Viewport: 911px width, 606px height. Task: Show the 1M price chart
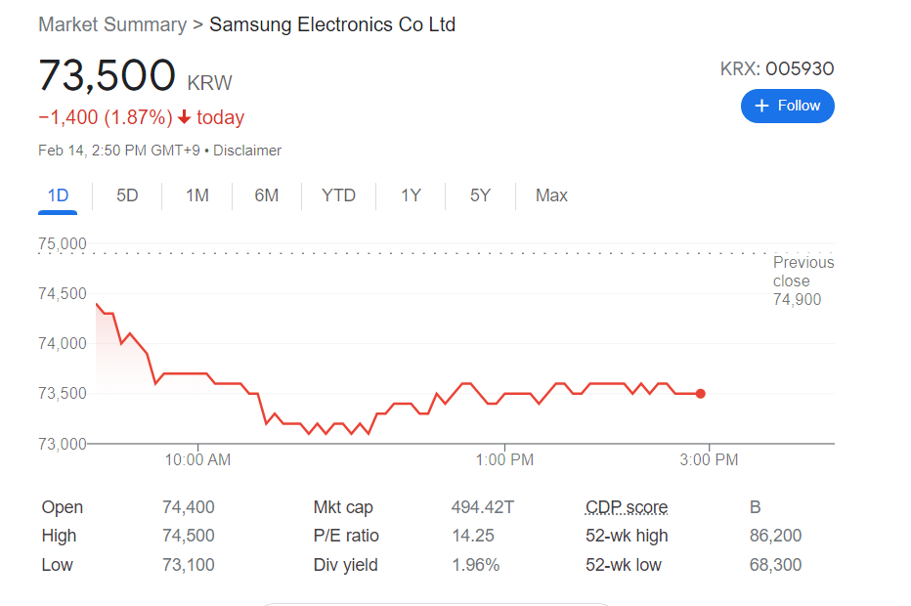pyautogui.click(x=197, y=195)
